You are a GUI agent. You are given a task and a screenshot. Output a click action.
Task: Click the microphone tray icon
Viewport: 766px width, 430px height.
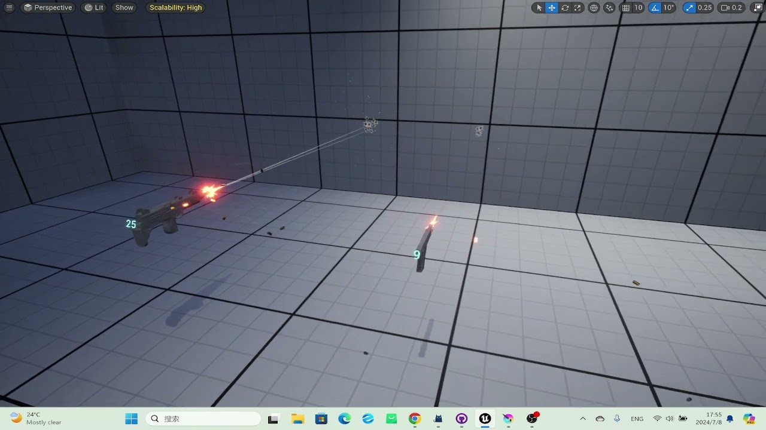(617, 419)
